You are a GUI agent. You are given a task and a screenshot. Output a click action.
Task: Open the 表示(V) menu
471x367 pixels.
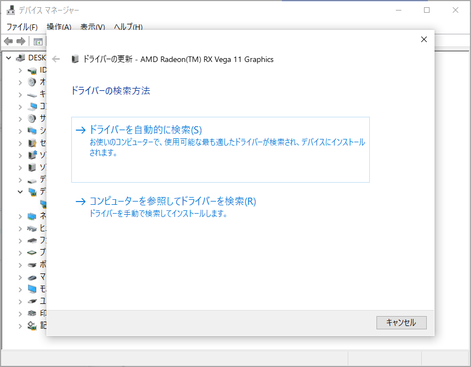(x=92, y=27)
